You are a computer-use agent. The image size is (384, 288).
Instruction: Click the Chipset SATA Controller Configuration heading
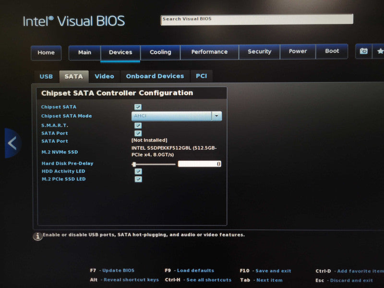tap(117, 93)
